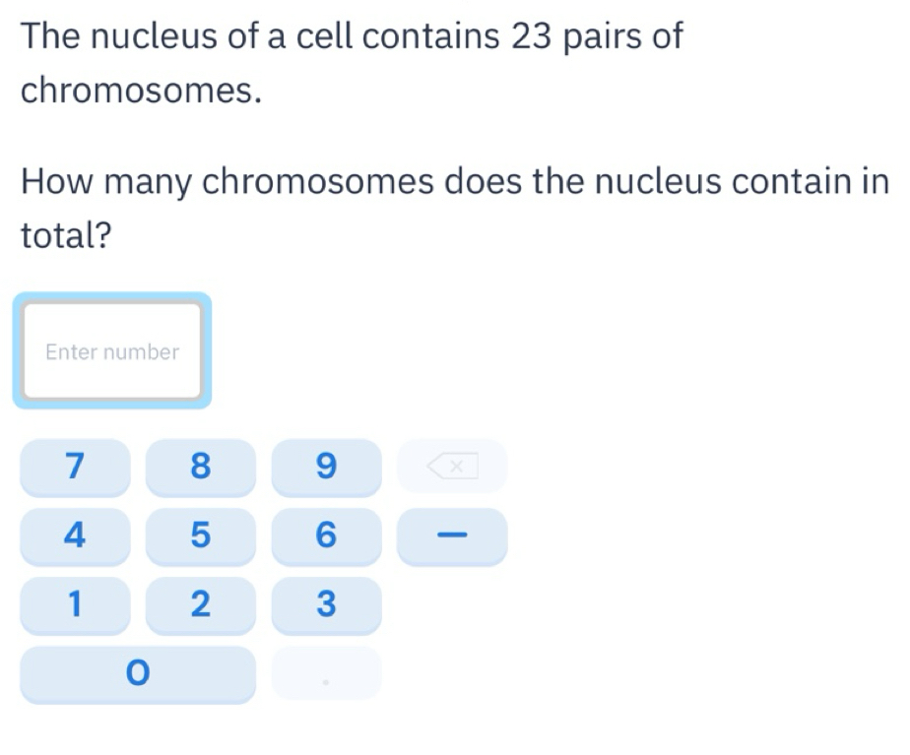Click the word 'total?' in the question
This screenshot has width=910, height=755.
point(66,235)
